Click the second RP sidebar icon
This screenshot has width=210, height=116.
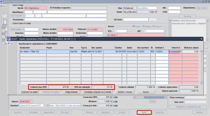click(4, 35)
